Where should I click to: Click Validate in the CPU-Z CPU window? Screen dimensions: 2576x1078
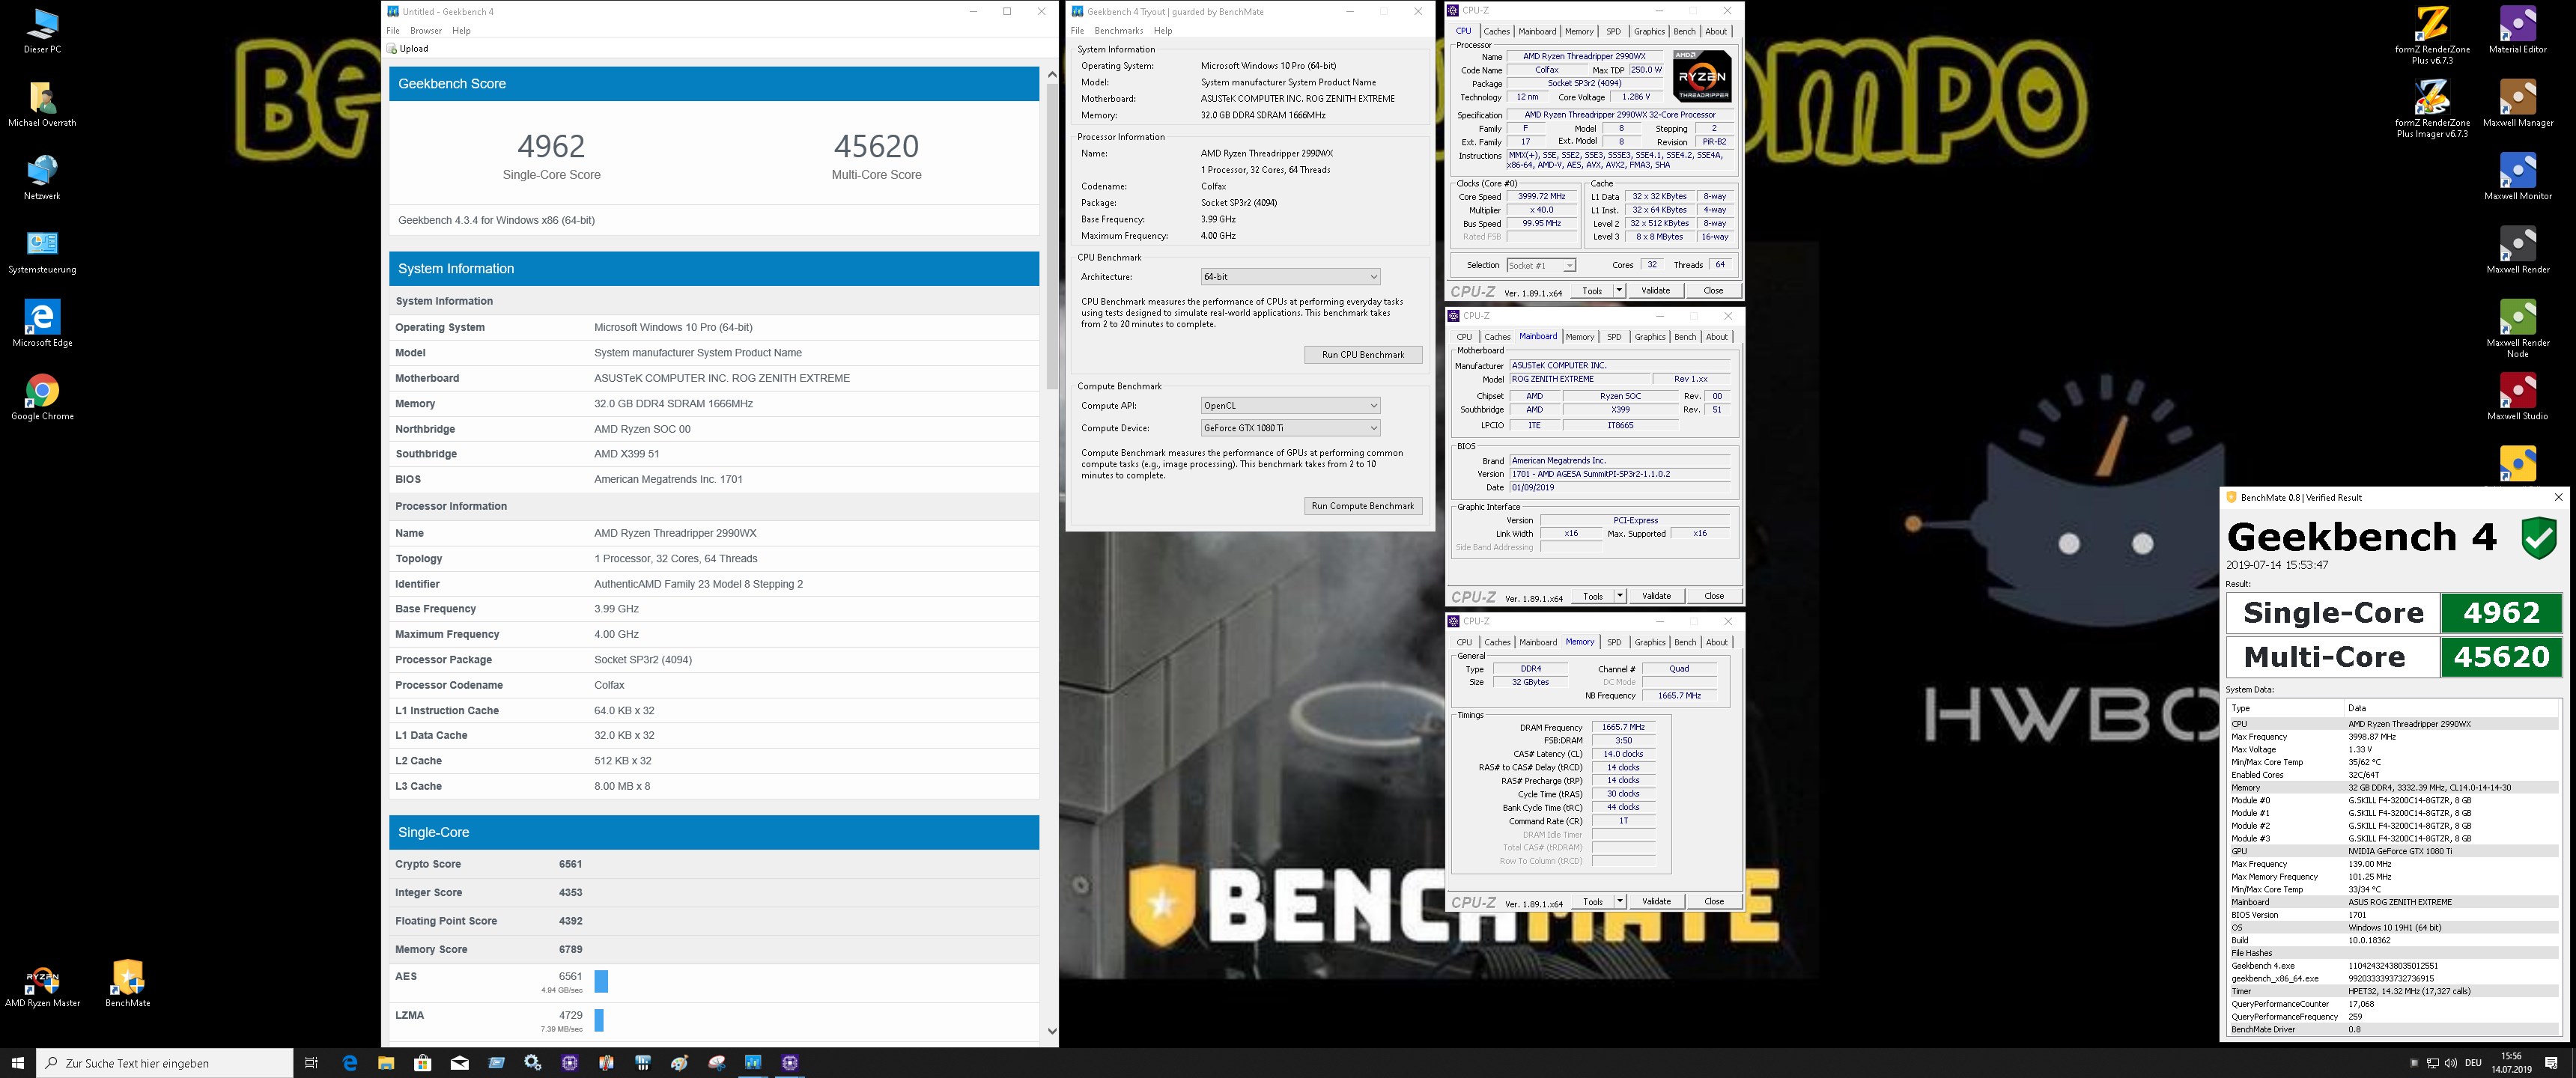pyautogui.click(x=1656, y=291)
